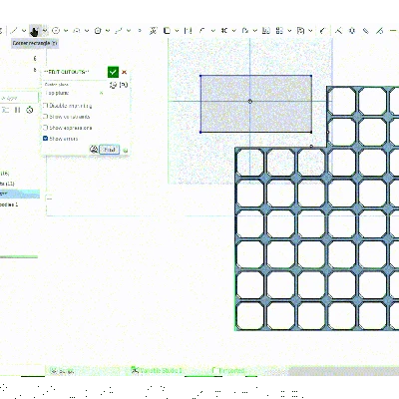This screenshot has height=399, width=399.
Task: Click the Top plane sketch plane field
Action: tap(75, 93)
